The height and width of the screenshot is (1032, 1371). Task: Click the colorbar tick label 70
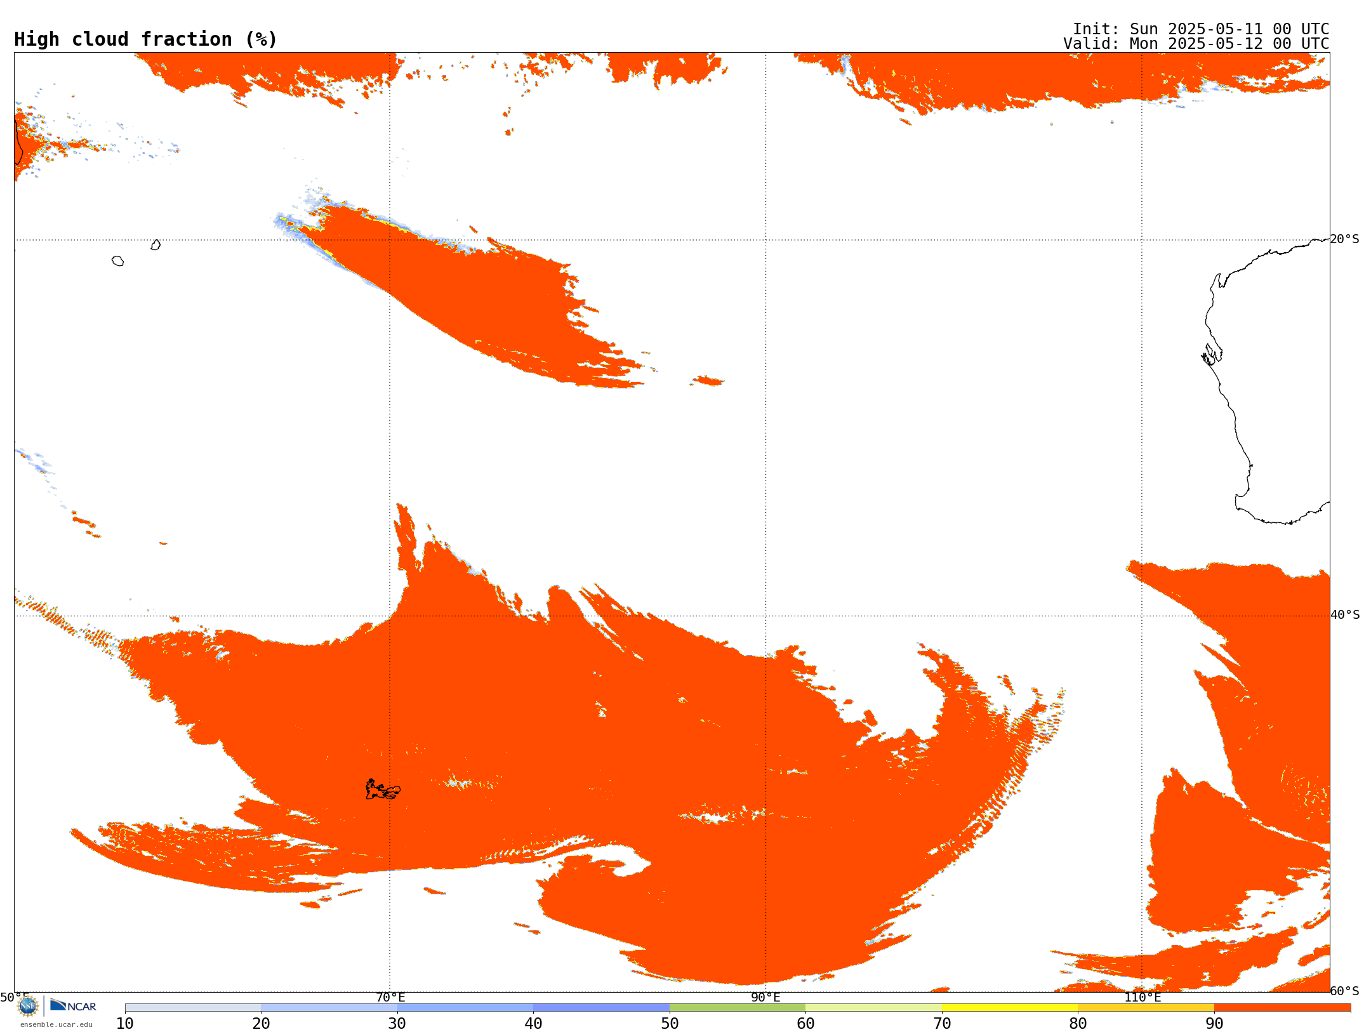[942, 1024]
